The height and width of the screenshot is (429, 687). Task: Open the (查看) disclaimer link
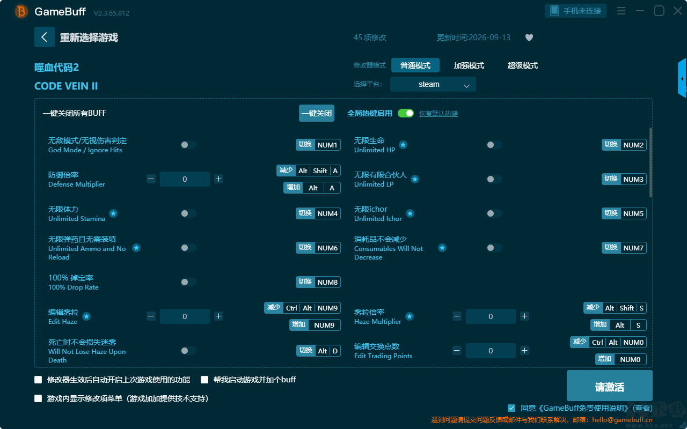pyautogui.click(x=642, y=409)
